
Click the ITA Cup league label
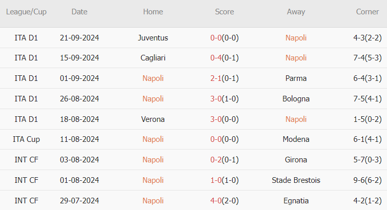click(26, 139)
